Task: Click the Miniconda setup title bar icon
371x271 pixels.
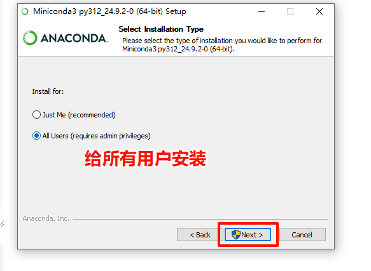Action: pyautogui.click(x=25, y=11)
